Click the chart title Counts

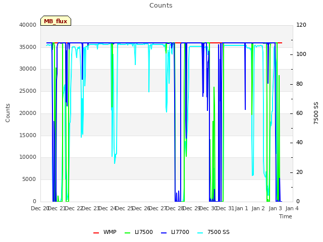(161, 6)
